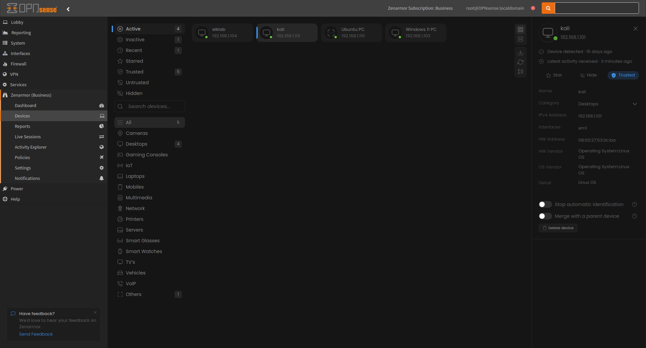Select the kali device card

[287, 33]
